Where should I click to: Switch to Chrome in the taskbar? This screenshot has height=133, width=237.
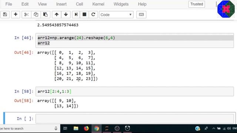(96, 129)
